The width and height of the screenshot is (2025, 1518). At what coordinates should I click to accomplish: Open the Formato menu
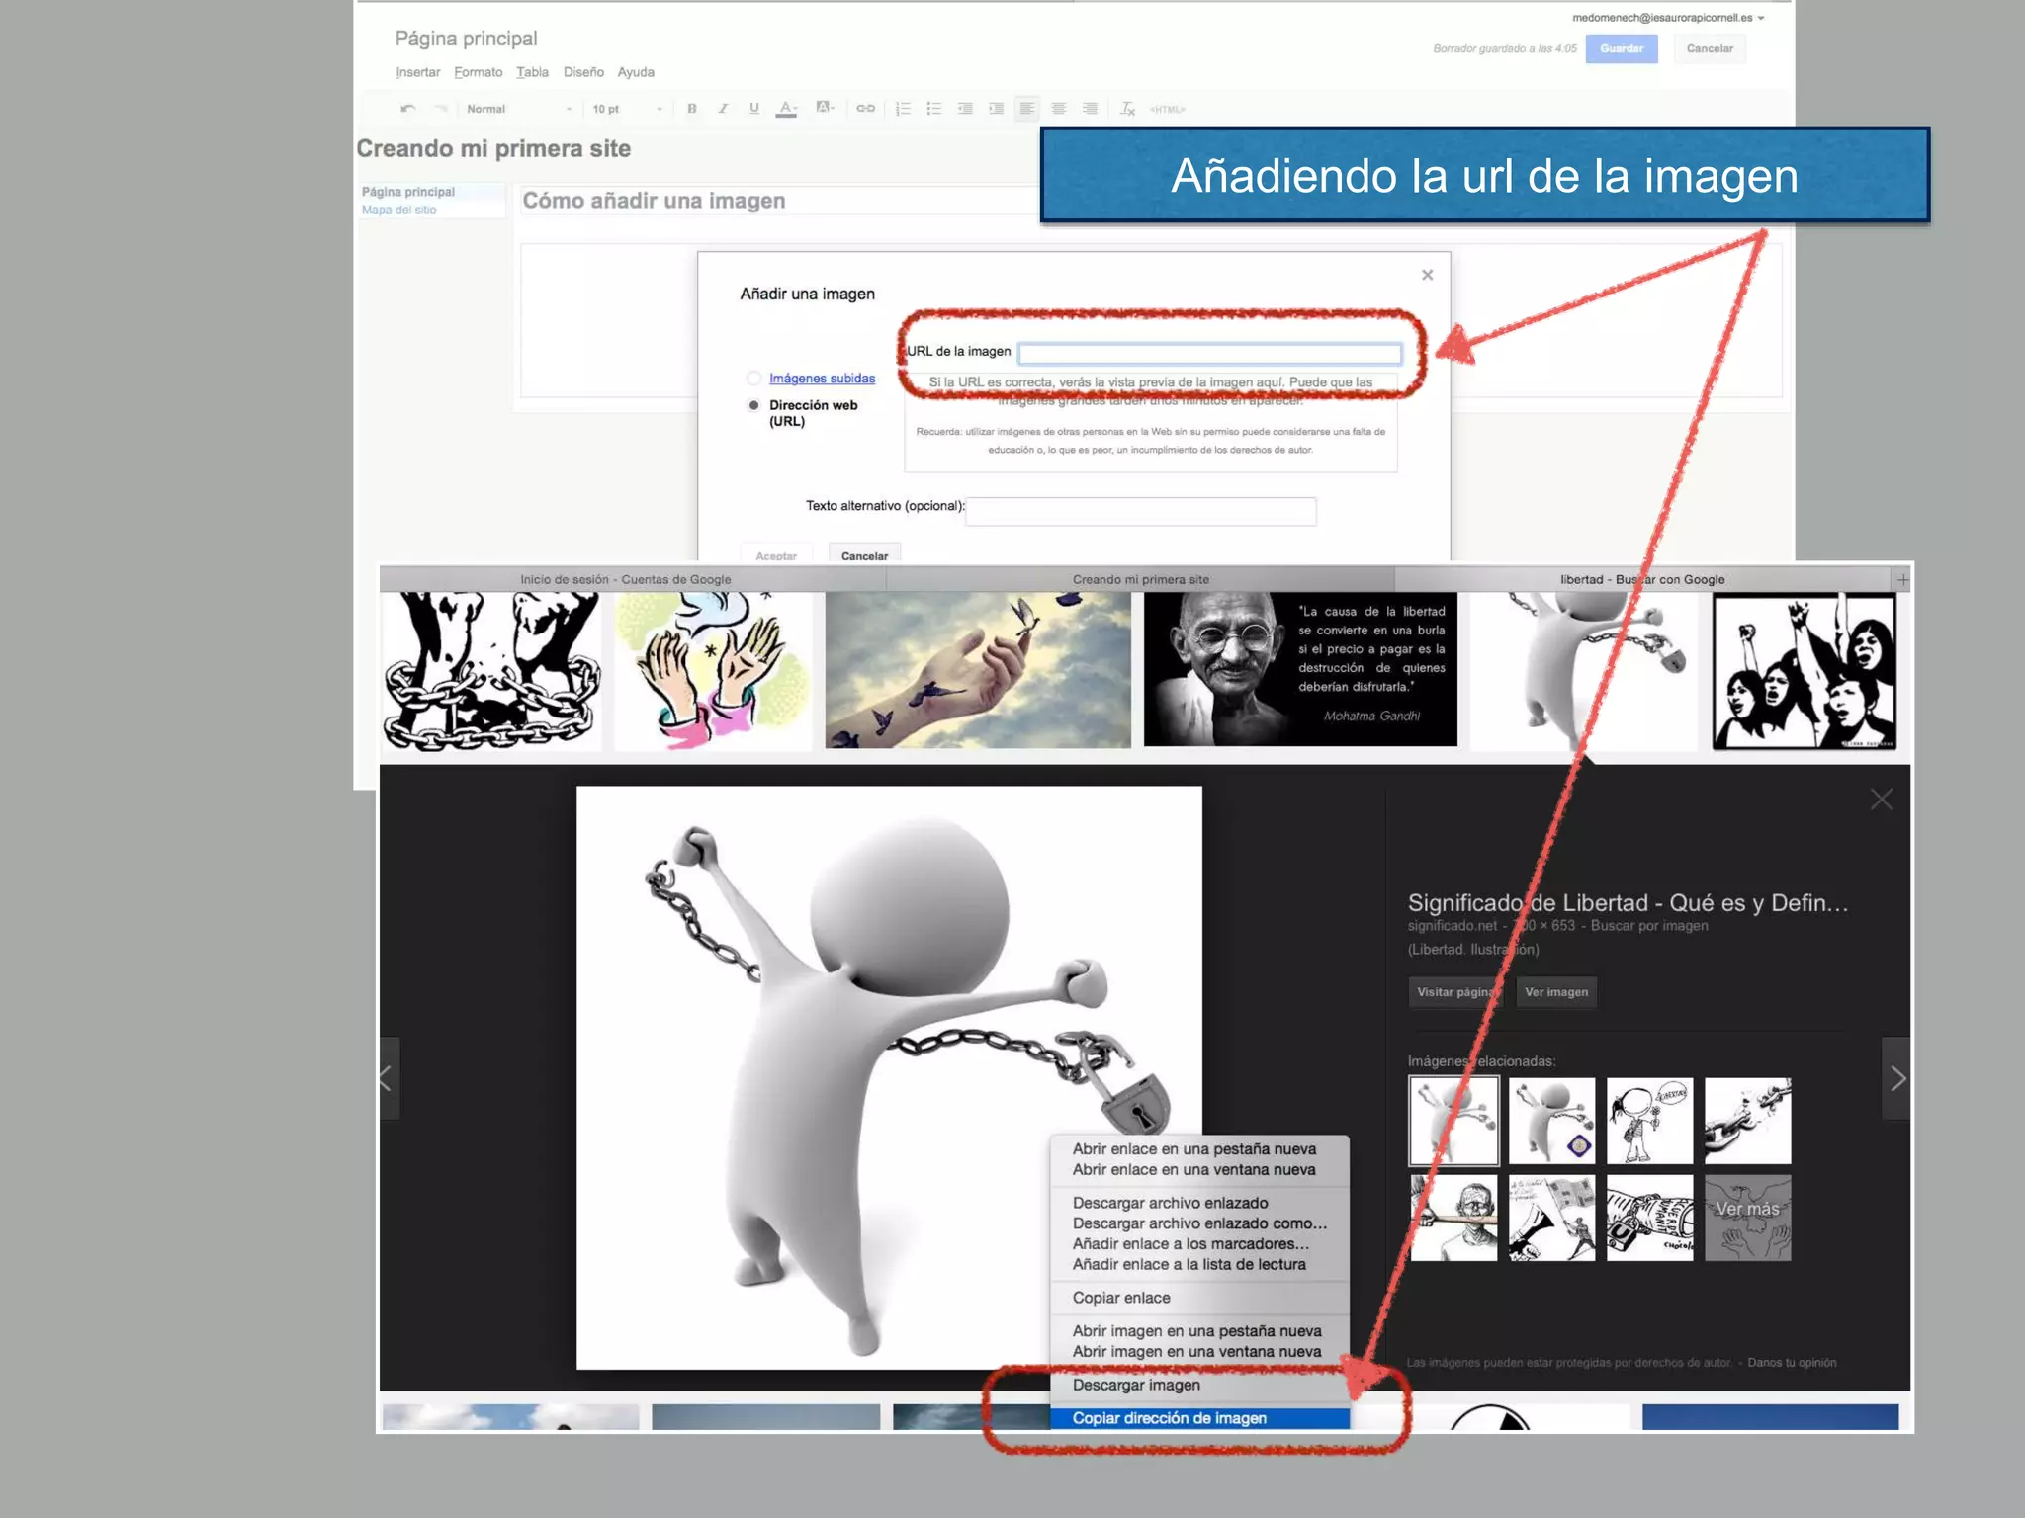(479, 72)
